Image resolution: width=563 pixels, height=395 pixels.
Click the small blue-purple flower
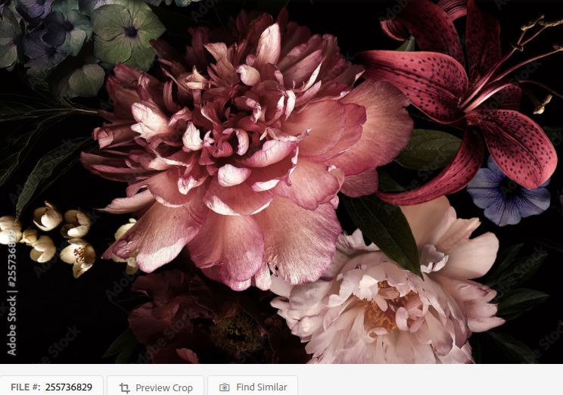(x=507, y=197)
